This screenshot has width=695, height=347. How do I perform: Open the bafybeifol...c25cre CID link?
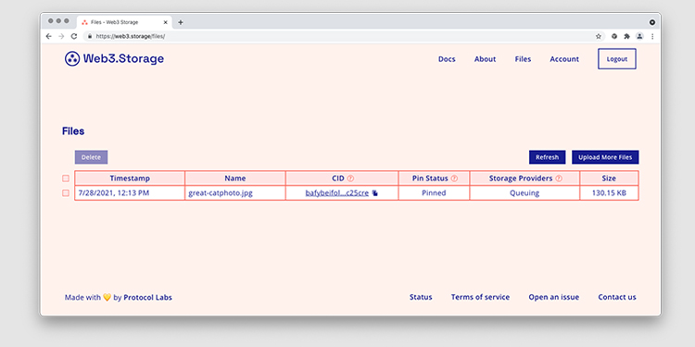point(337,193)
